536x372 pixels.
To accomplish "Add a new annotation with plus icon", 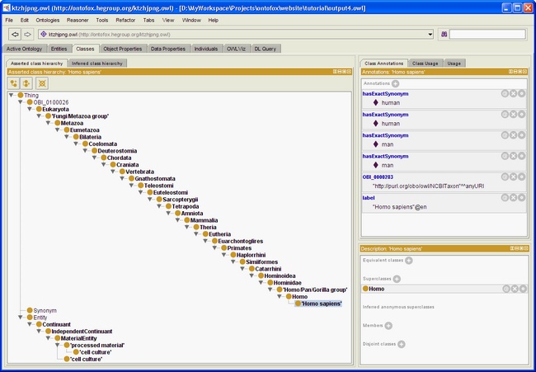I will (395, 83).
